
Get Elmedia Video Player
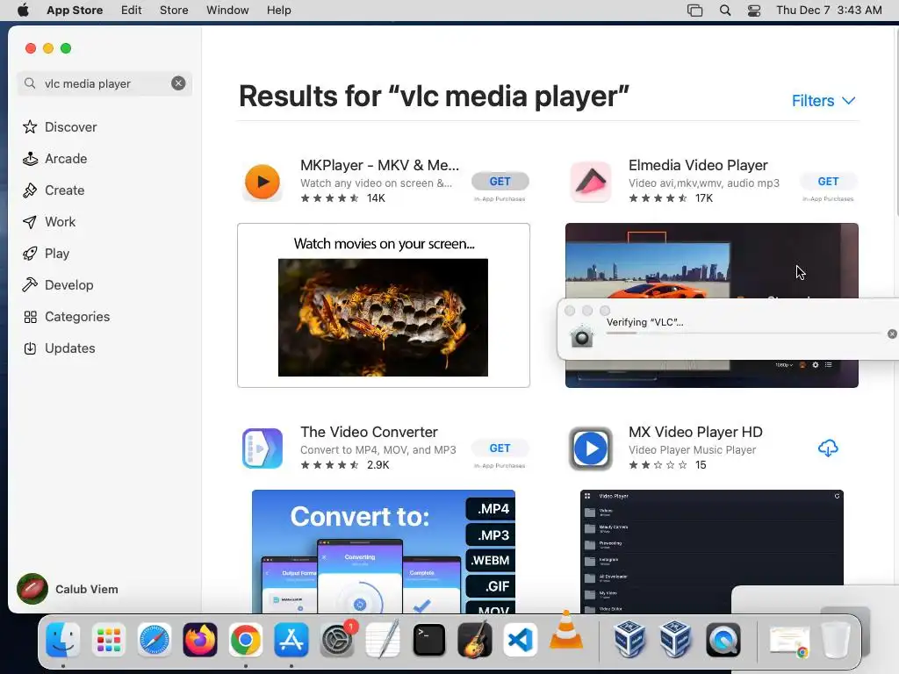pyautogui.click(x=828, y=181)
